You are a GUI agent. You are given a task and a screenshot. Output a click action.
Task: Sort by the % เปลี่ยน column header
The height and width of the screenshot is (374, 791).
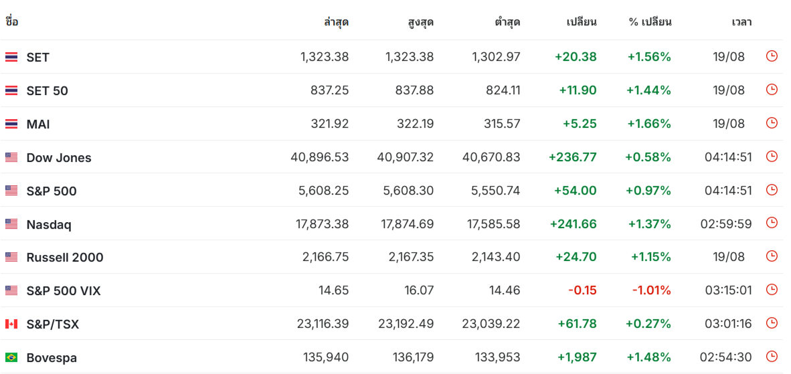tap(650, 22)
